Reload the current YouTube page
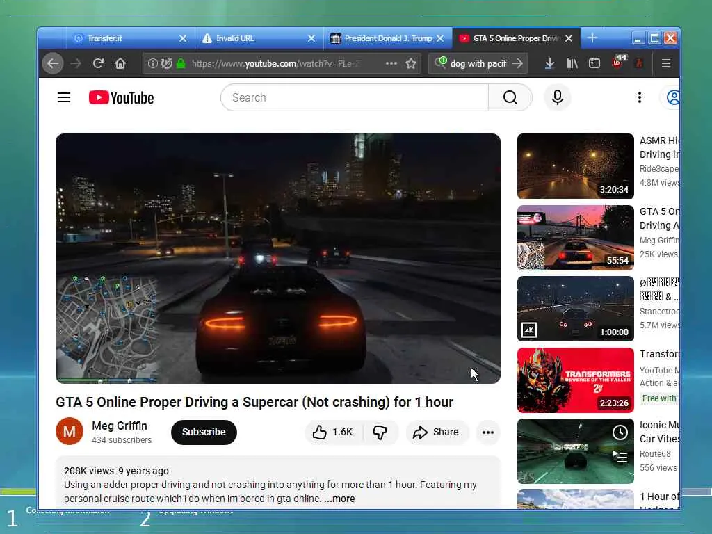 tap(98, 63)
